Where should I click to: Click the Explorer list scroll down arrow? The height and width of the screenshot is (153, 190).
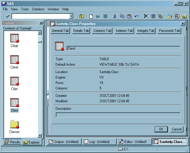40,136
